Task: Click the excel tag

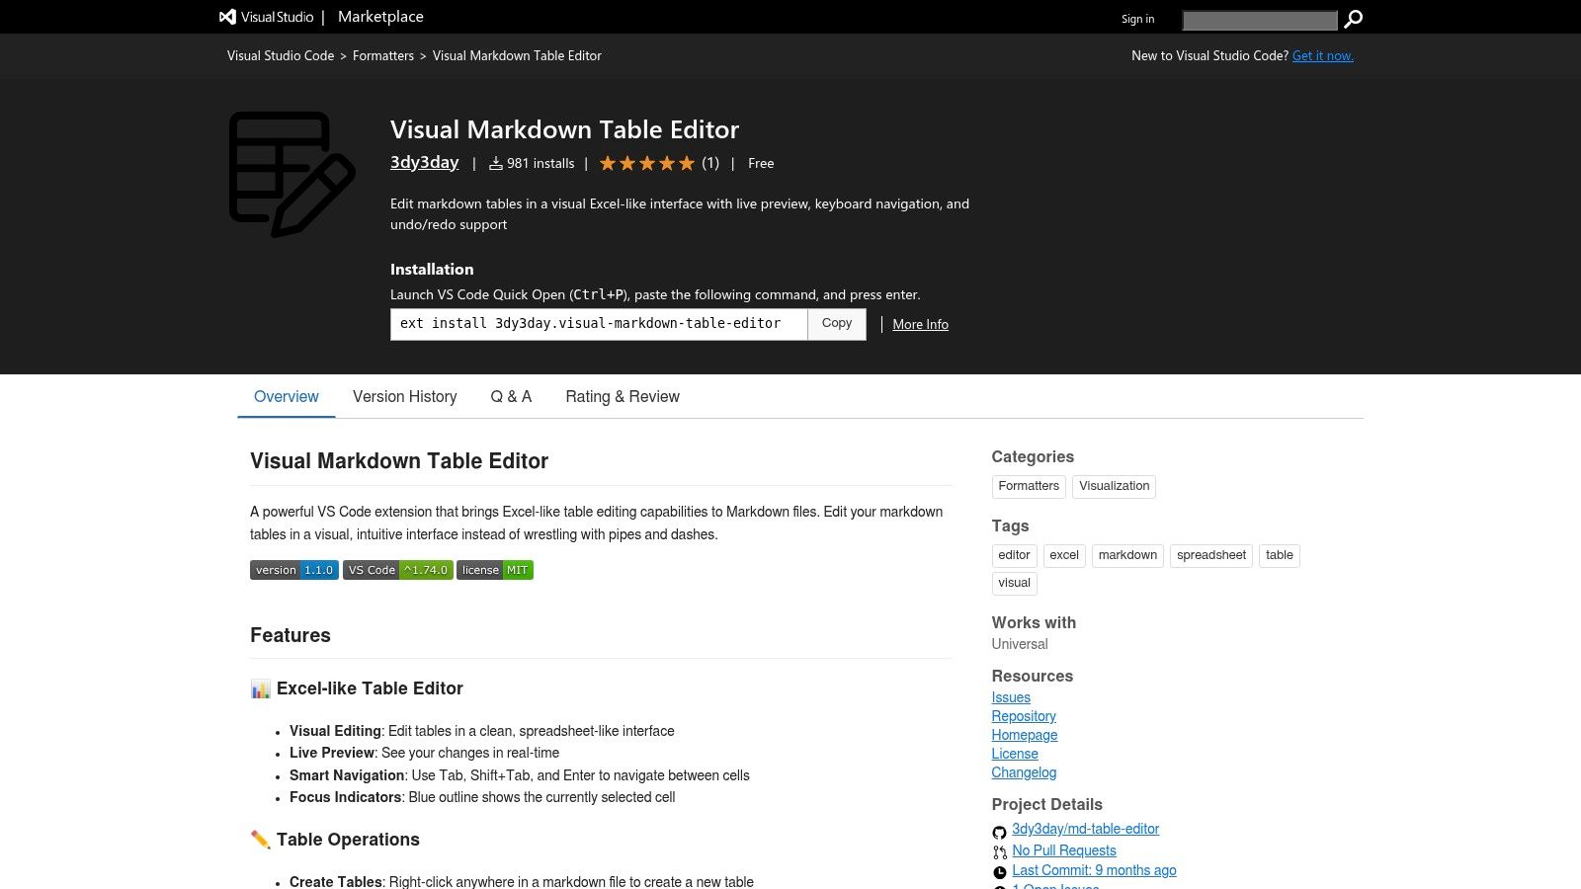Action: click(x=1064, y=555)
